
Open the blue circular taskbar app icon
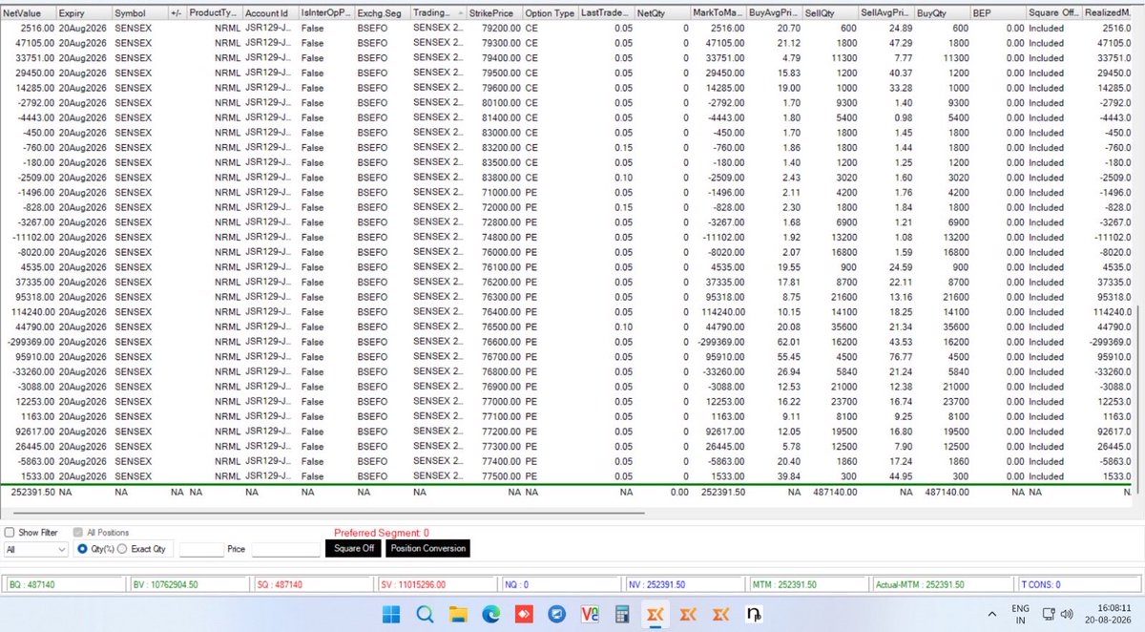[556, 614]
